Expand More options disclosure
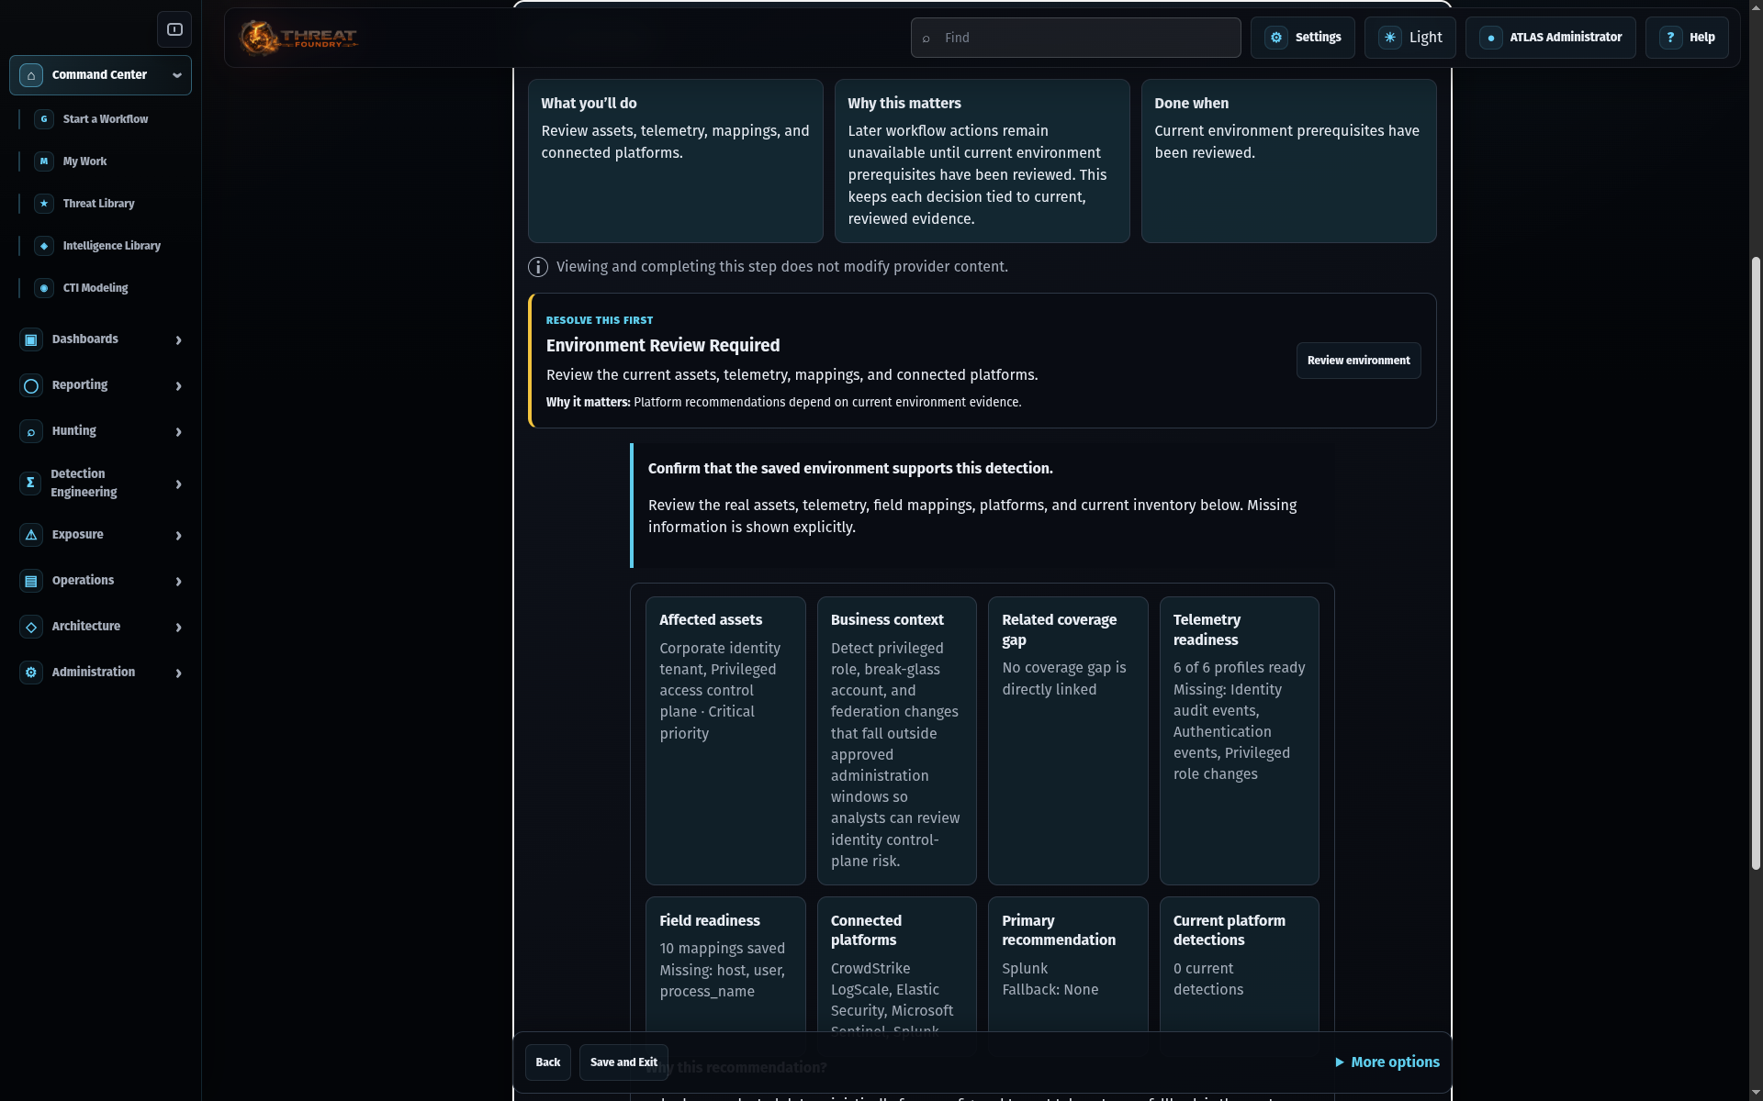This screenshot has height=1101, width=1763. (x=1387, y=1062)
